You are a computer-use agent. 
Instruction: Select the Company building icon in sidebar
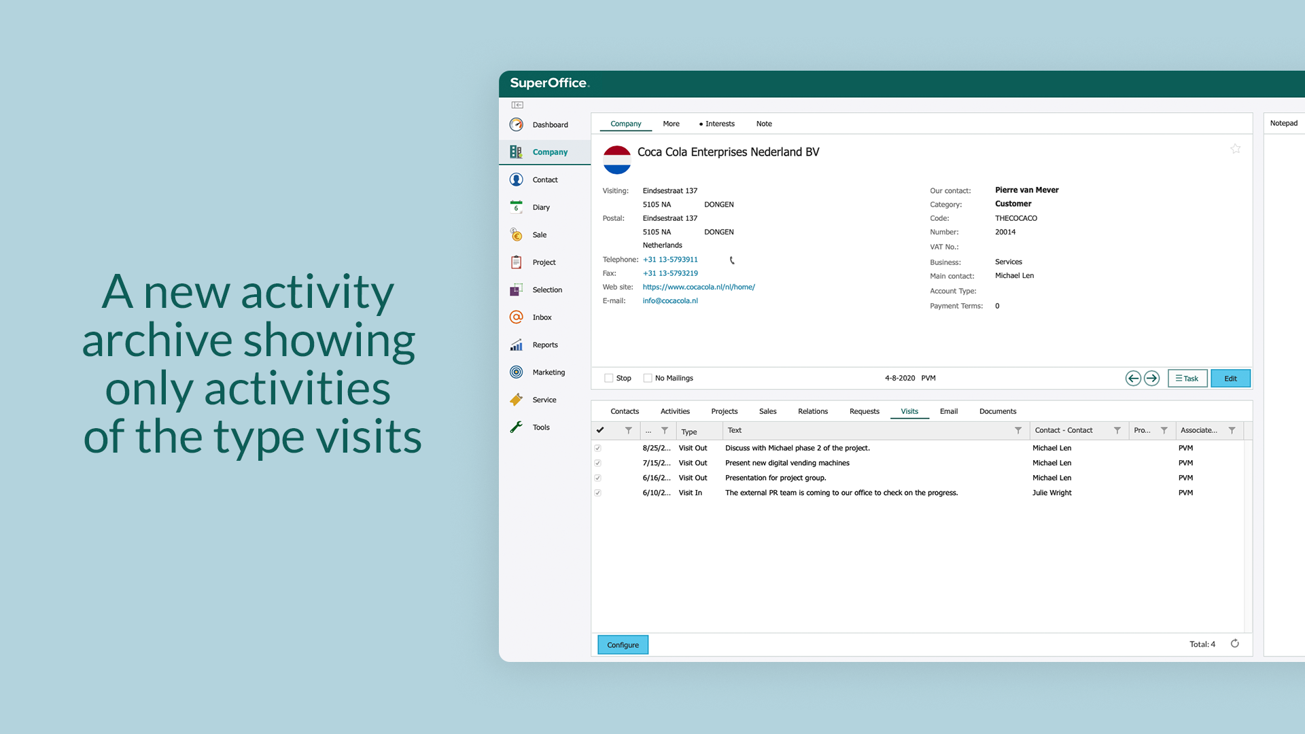point(517,152)
